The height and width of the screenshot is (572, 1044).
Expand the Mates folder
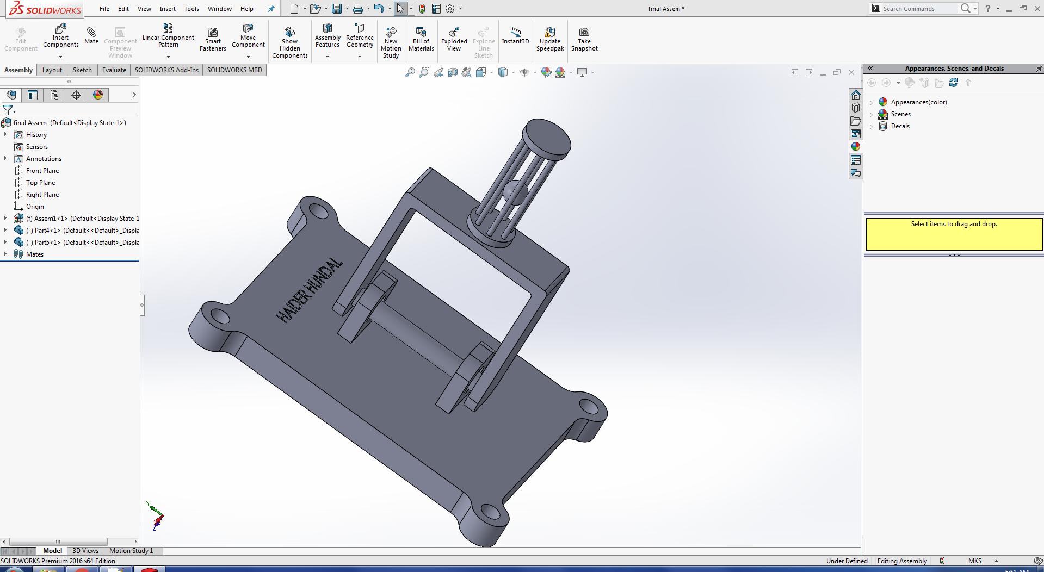[x=5, y=254]
